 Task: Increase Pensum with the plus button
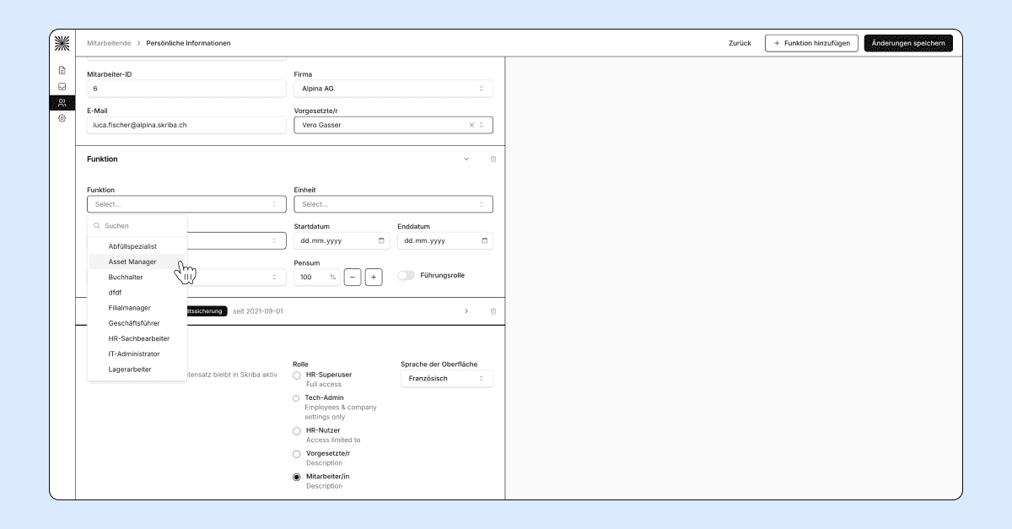click(374, 277)
